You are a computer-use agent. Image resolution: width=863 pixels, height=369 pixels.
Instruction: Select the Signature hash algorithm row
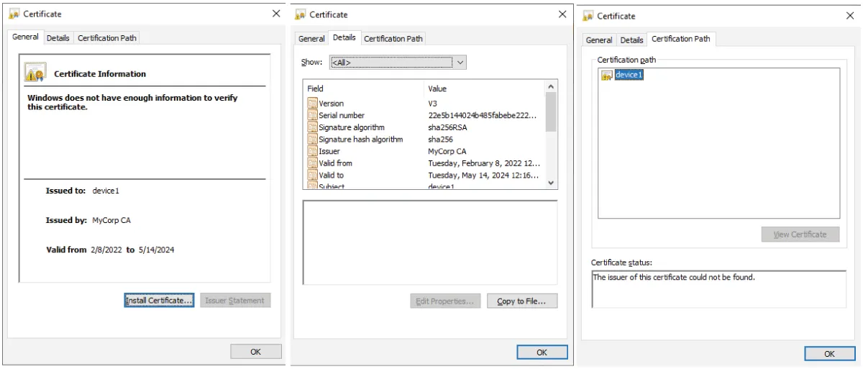point(425,140)
